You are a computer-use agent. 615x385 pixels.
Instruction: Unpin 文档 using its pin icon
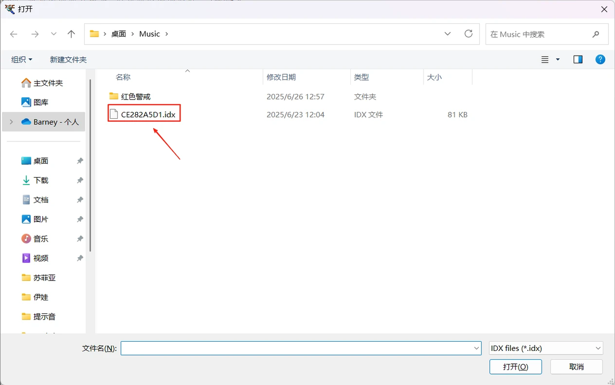[x=79, y=200]
